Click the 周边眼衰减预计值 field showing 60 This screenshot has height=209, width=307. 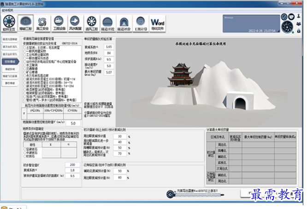[x=120, y=178]
